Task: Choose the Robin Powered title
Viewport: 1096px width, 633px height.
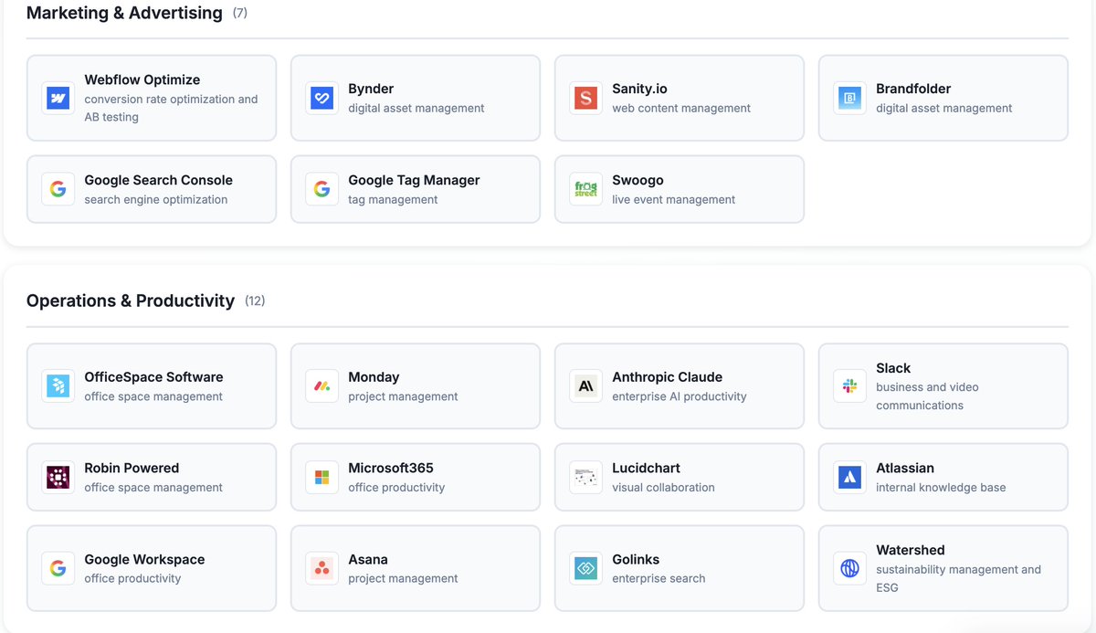Action: pyautogui.click(x=132, y=468)
